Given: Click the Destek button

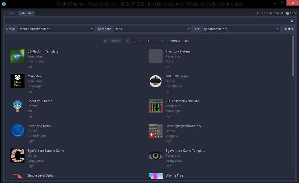Looking at the screenshot, I should click(x=289, y=29).
